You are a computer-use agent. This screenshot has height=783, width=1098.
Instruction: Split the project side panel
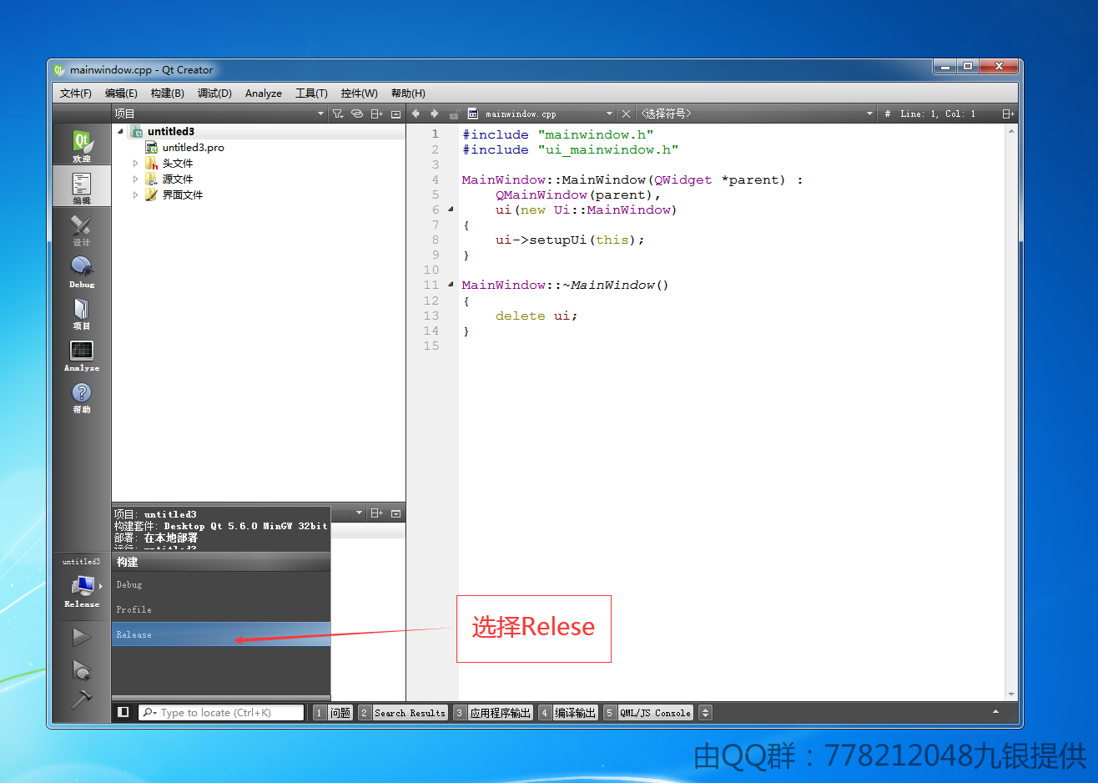click(377, 114)
